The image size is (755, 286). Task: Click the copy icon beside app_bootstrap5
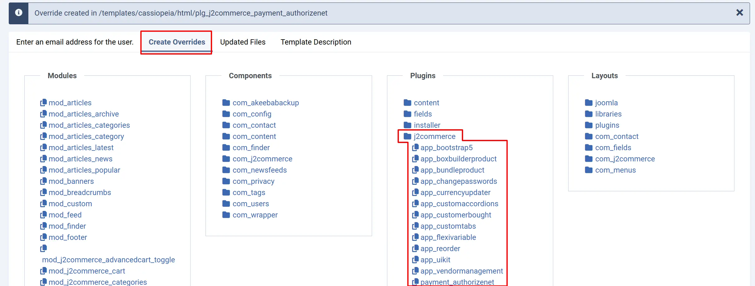pyautogui.click(x=415, y=147)
